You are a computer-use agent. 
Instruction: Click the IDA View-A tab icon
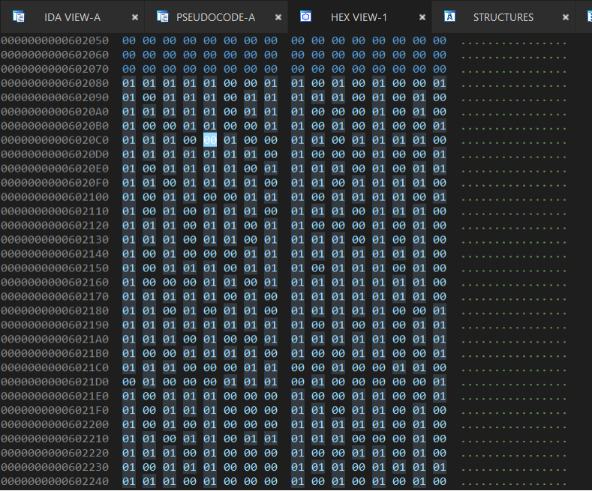[x=19, y=17]
